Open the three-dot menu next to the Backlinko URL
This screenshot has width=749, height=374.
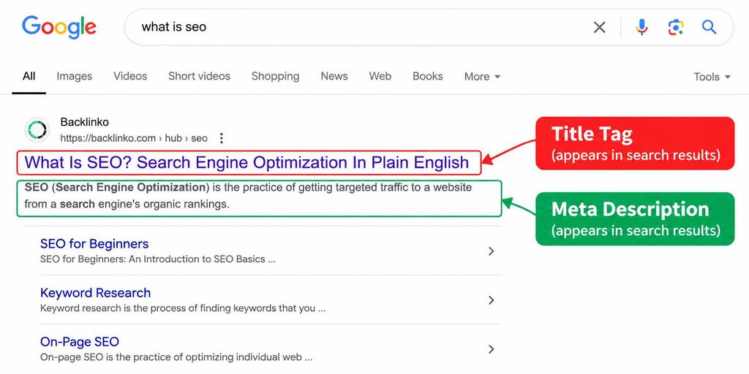221,138
